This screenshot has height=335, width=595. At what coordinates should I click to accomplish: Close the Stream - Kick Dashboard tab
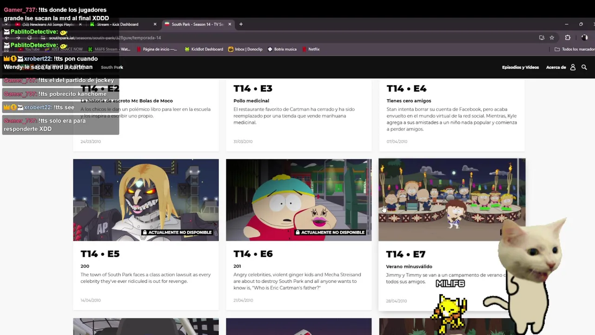pos(155,24)
